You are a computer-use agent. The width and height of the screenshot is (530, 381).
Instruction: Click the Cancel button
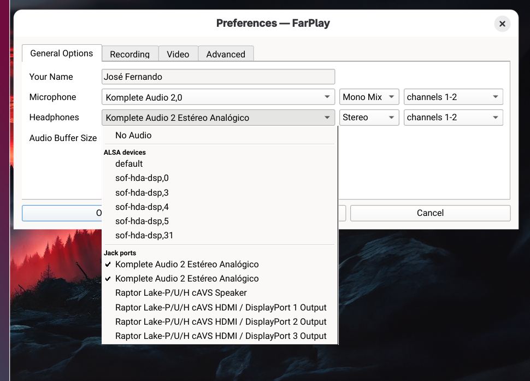tap(430, 213)
